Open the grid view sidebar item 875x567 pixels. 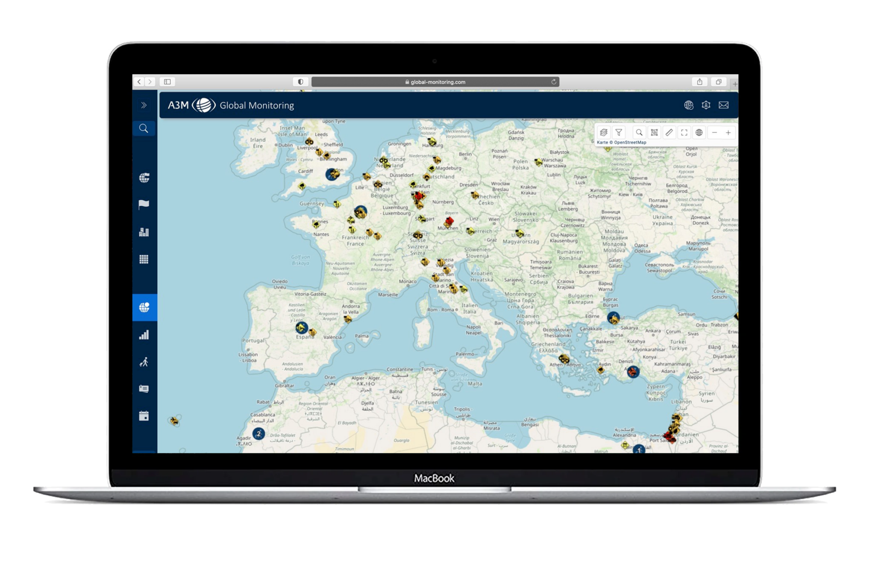tap(144, 259)
